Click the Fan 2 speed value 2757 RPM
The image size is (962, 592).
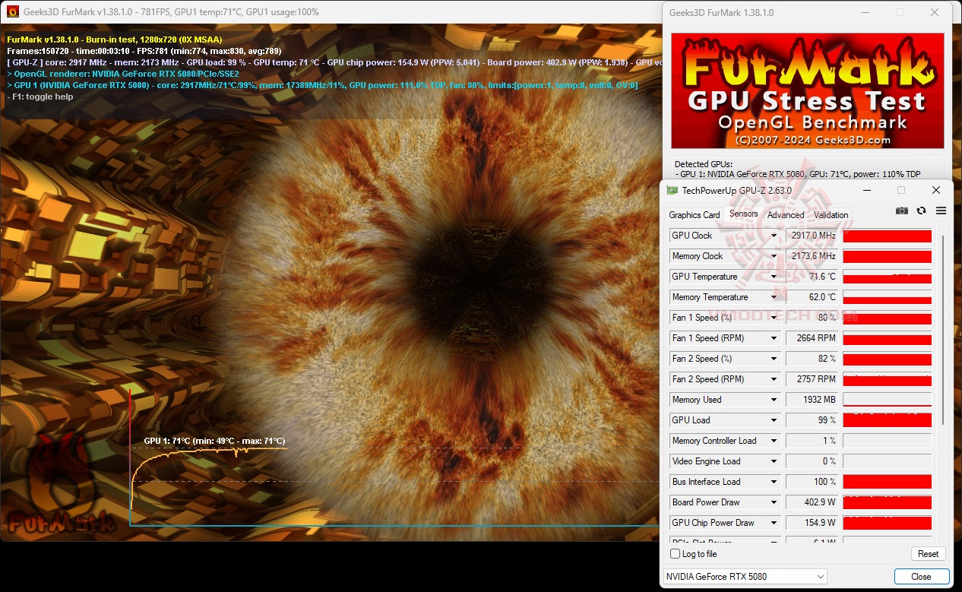click(812, 379)
